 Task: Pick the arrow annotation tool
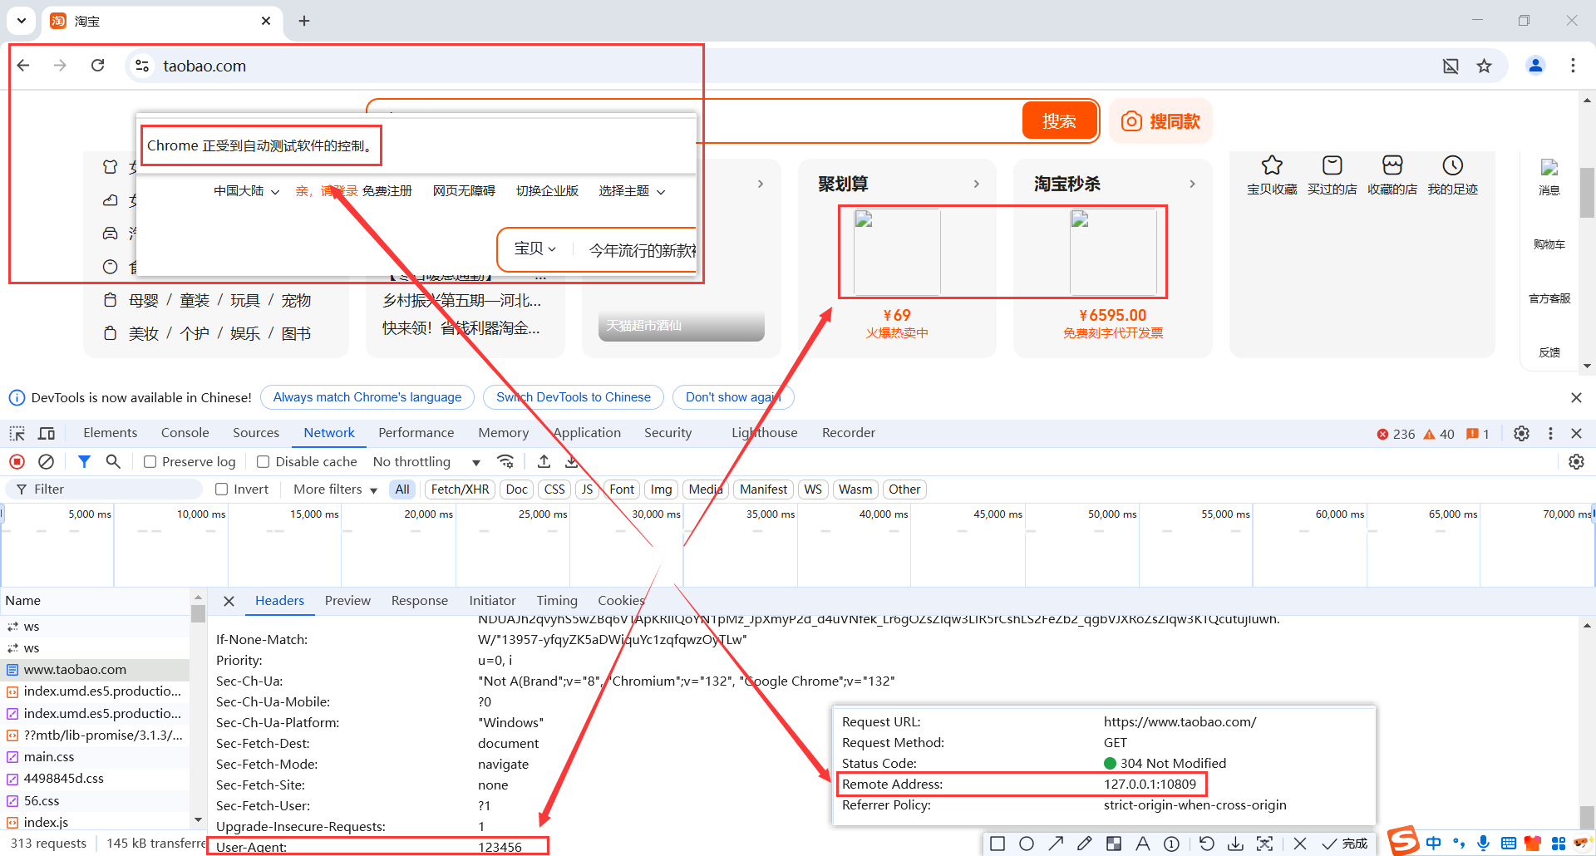(1056, 844)
